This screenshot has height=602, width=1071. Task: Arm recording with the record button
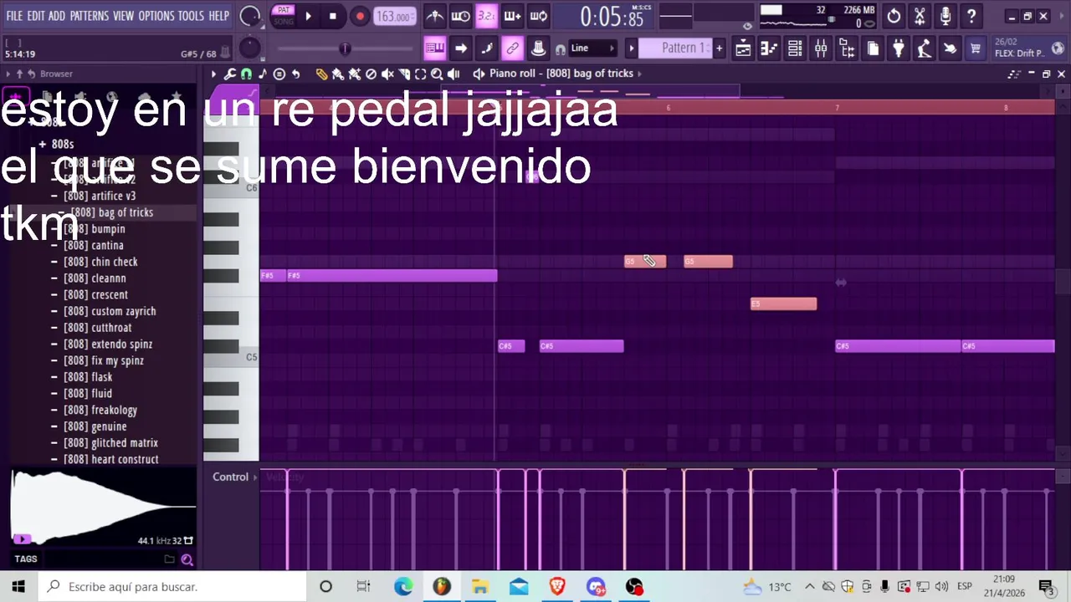(x=360, y=16)
